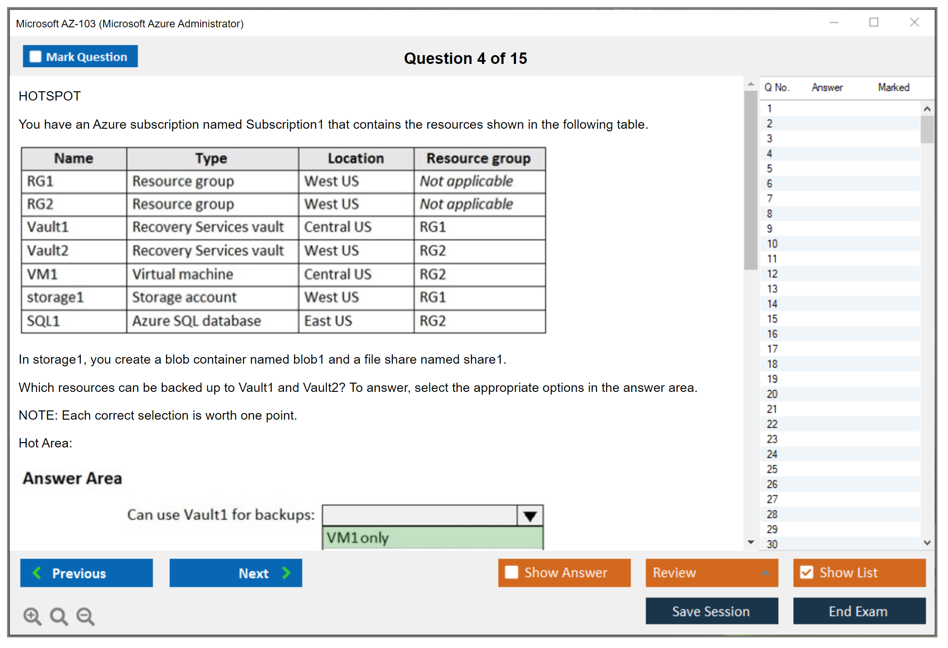Viewport: 948px width, 648px height.
Task: Expand the Review dropdown menu
Action: (765, 572)
